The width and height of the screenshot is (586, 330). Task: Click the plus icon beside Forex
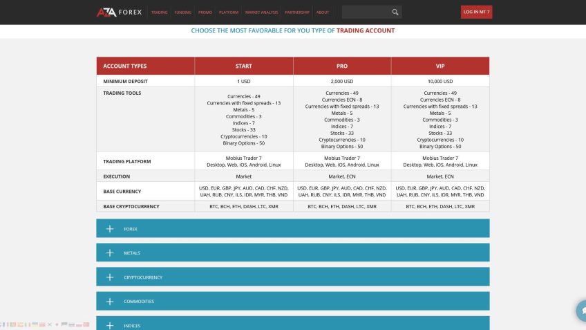[x=109, y=228]
